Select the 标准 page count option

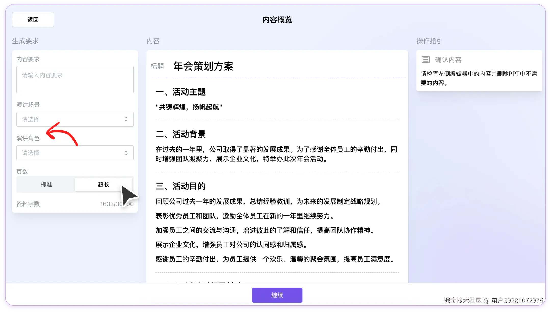click(46, 184)
